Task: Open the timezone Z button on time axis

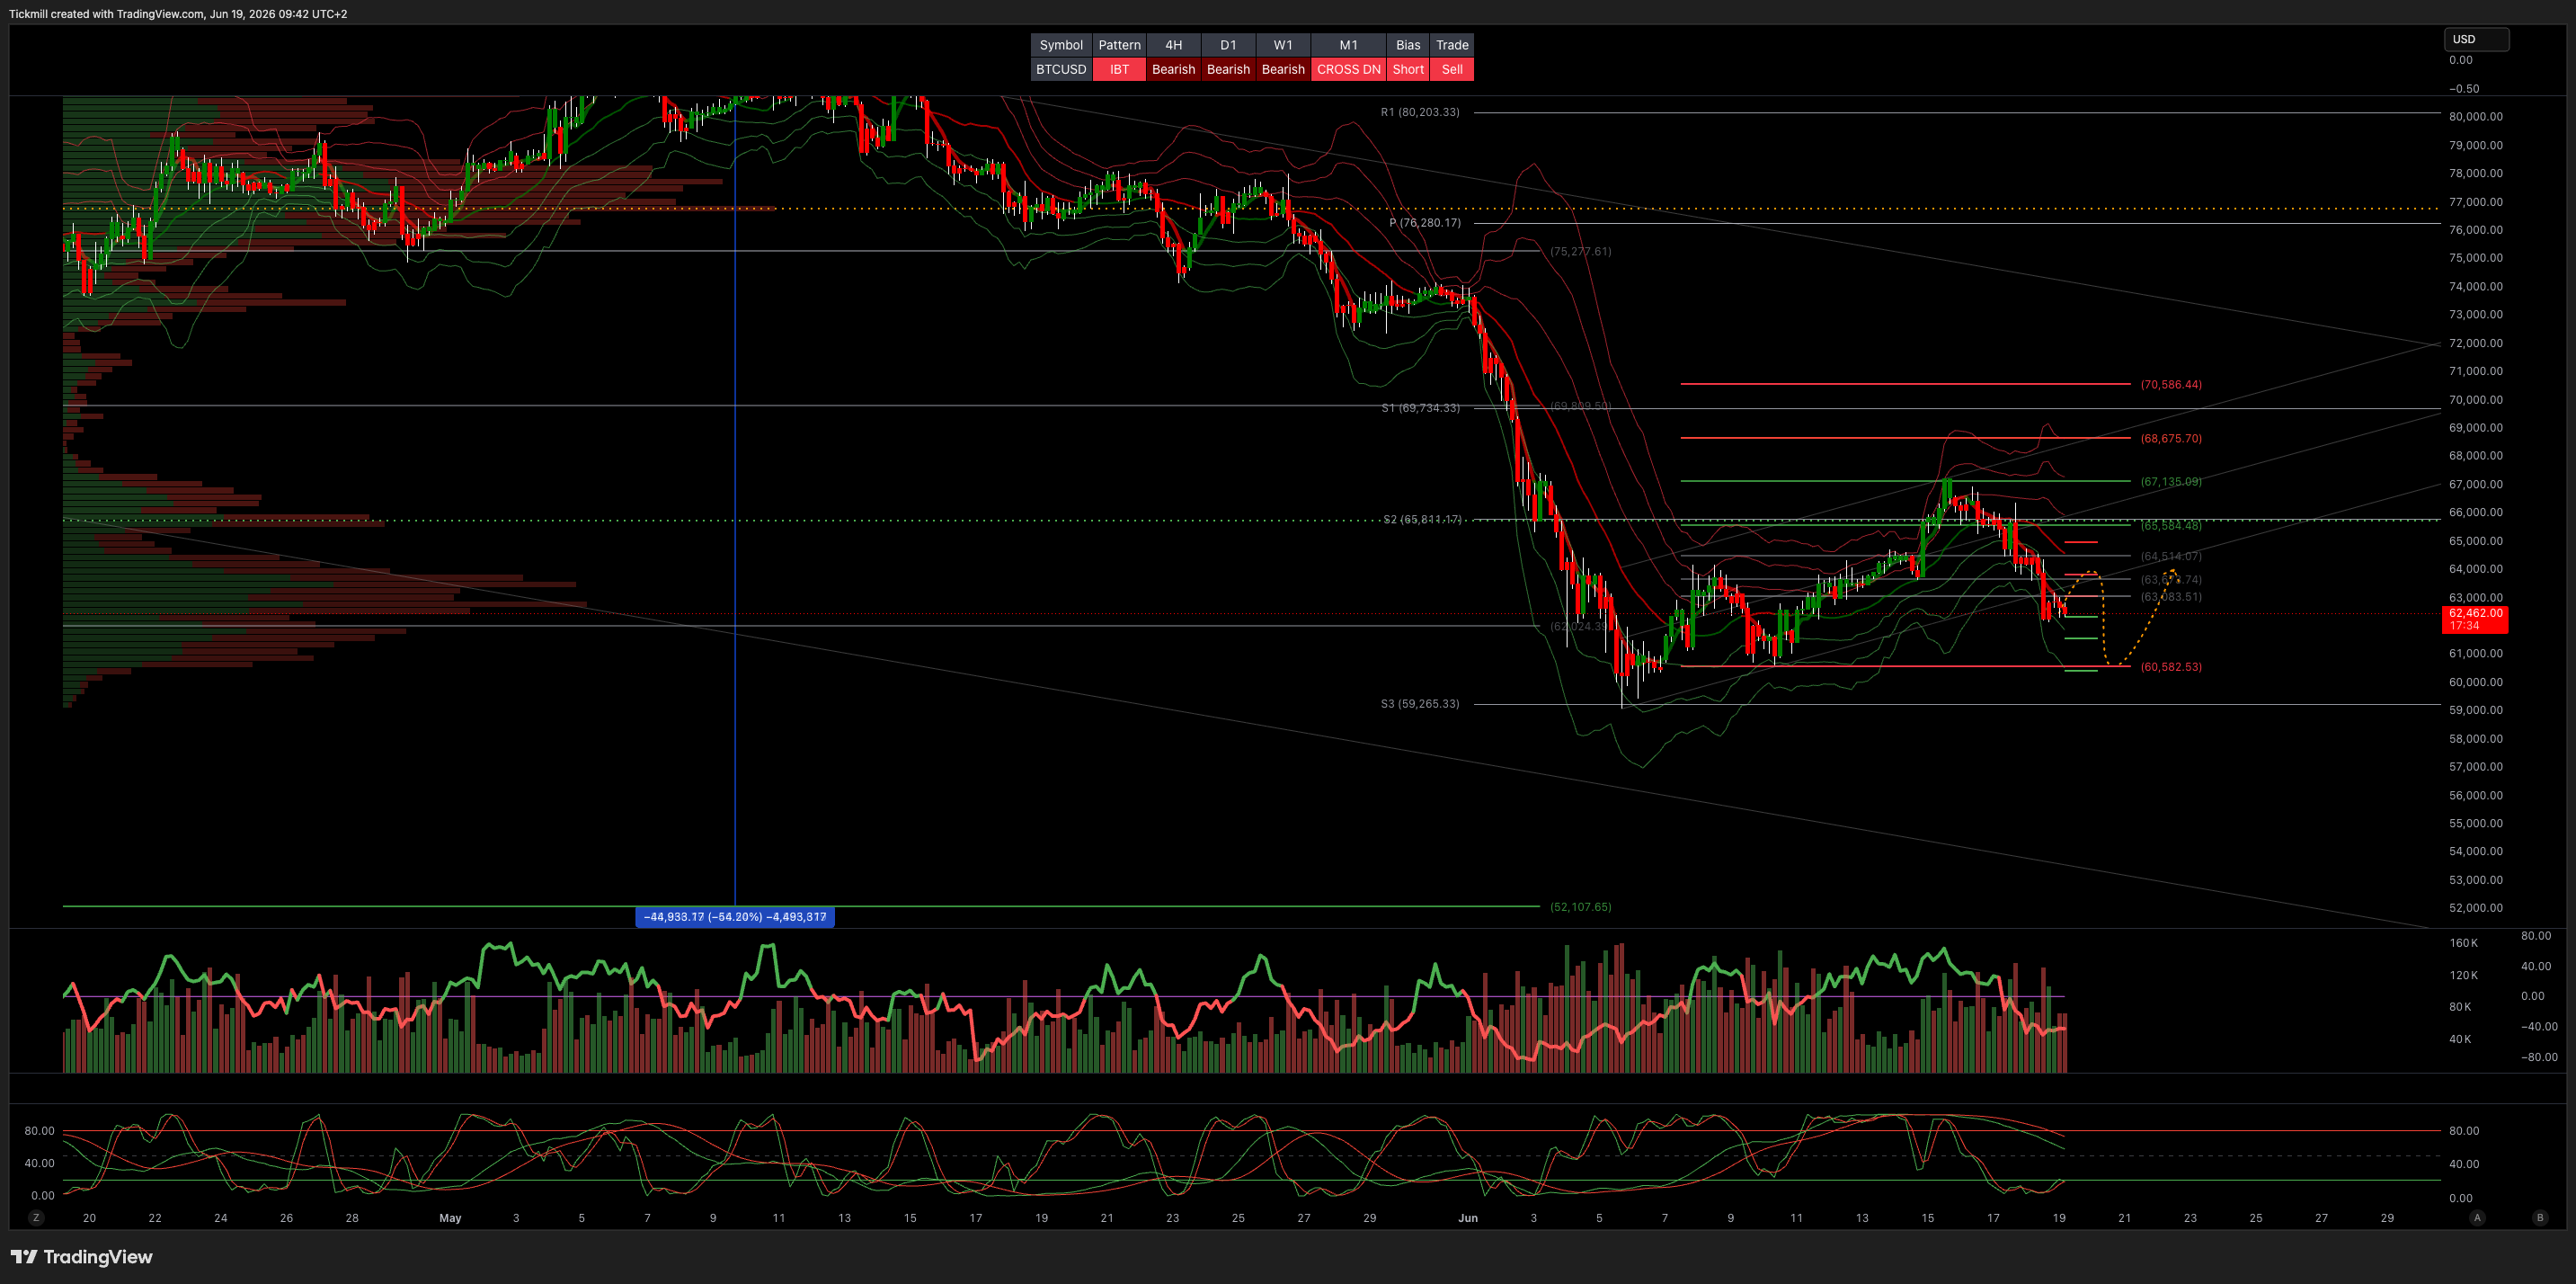Action: click(36, 1217)
